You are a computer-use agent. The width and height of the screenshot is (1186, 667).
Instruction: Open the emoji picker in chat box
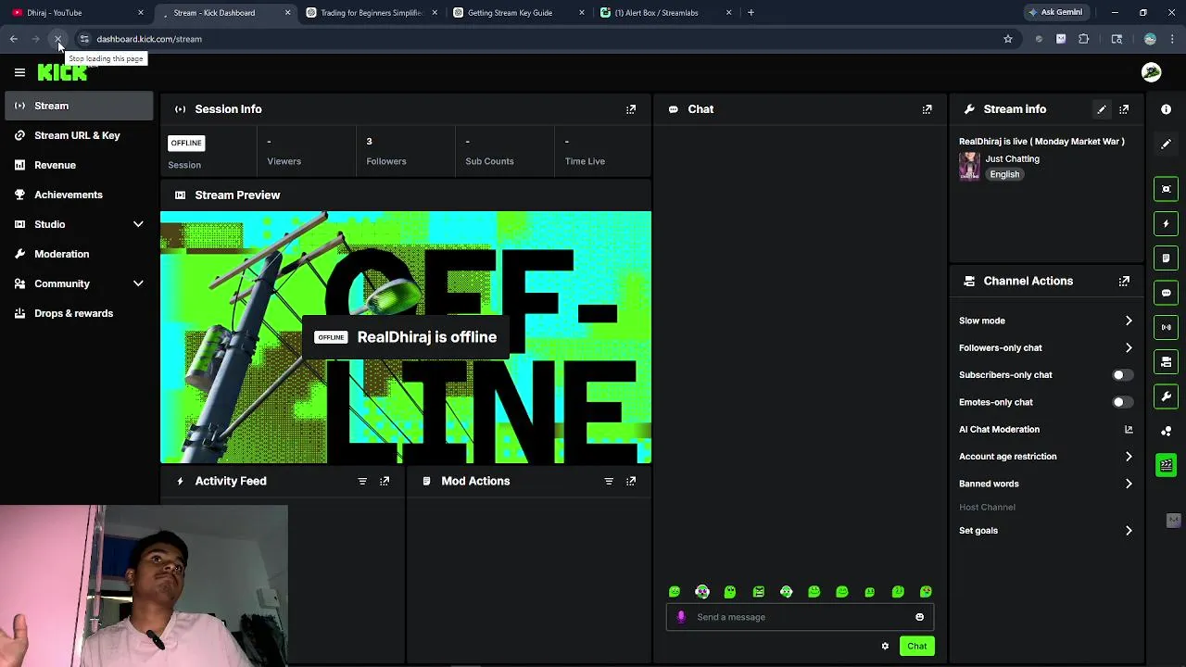[x=919, y=617]
